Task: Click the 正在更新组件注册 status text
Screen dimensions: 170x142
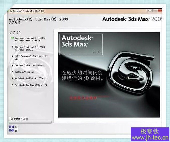Action: coord(18,119)
